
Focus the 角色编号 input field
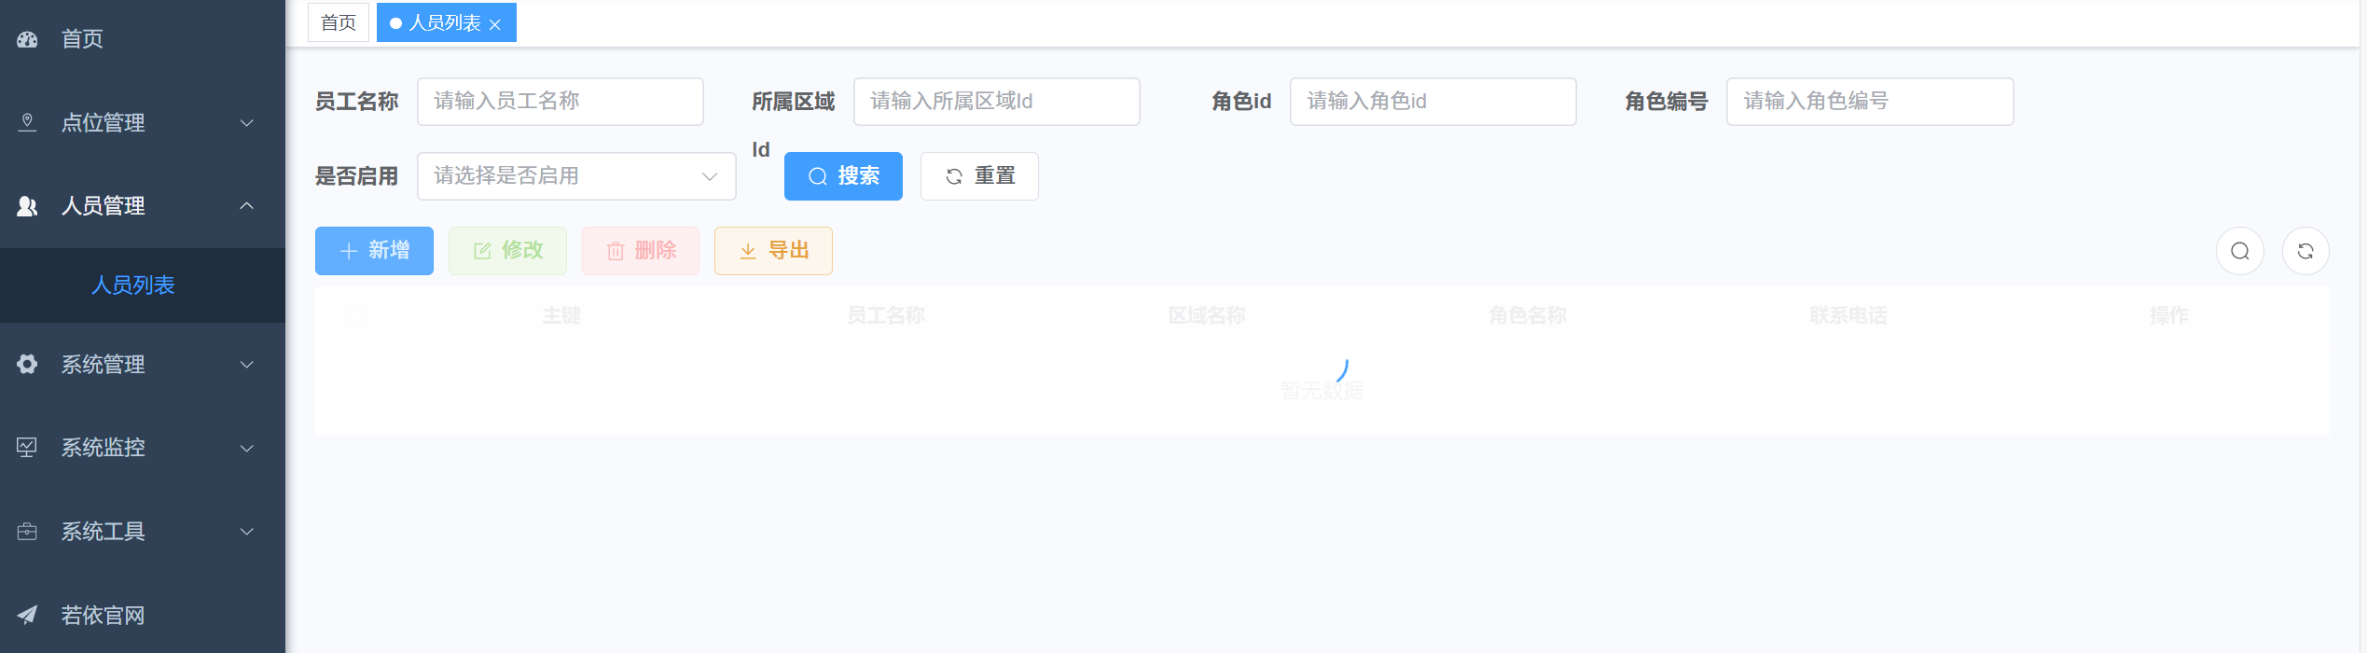(1870, 102)
